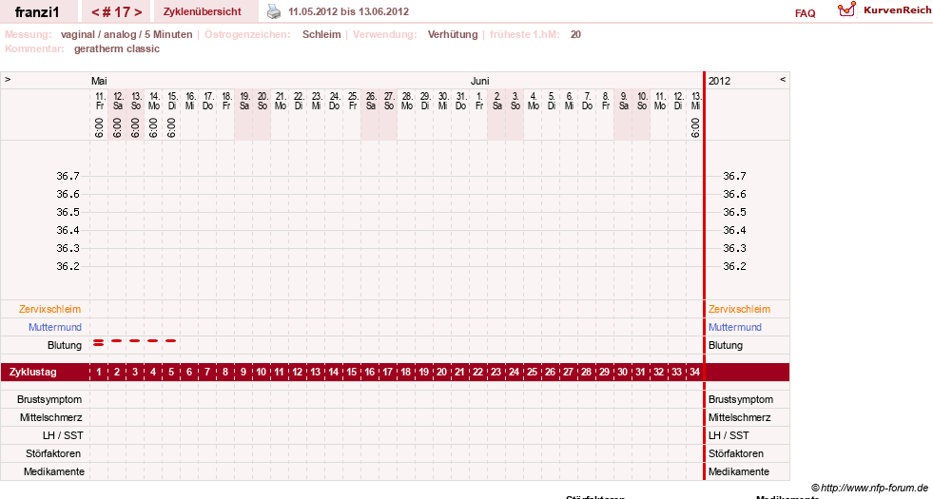The image size is (933, 499).
Task: Open the Zyklenübersicht tab
Action: (x=203, y=11)
